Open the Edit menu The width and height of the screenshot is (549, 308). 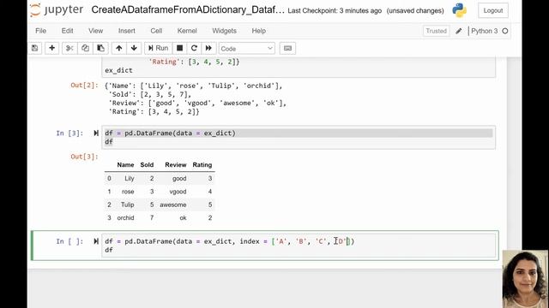[67, 31]
